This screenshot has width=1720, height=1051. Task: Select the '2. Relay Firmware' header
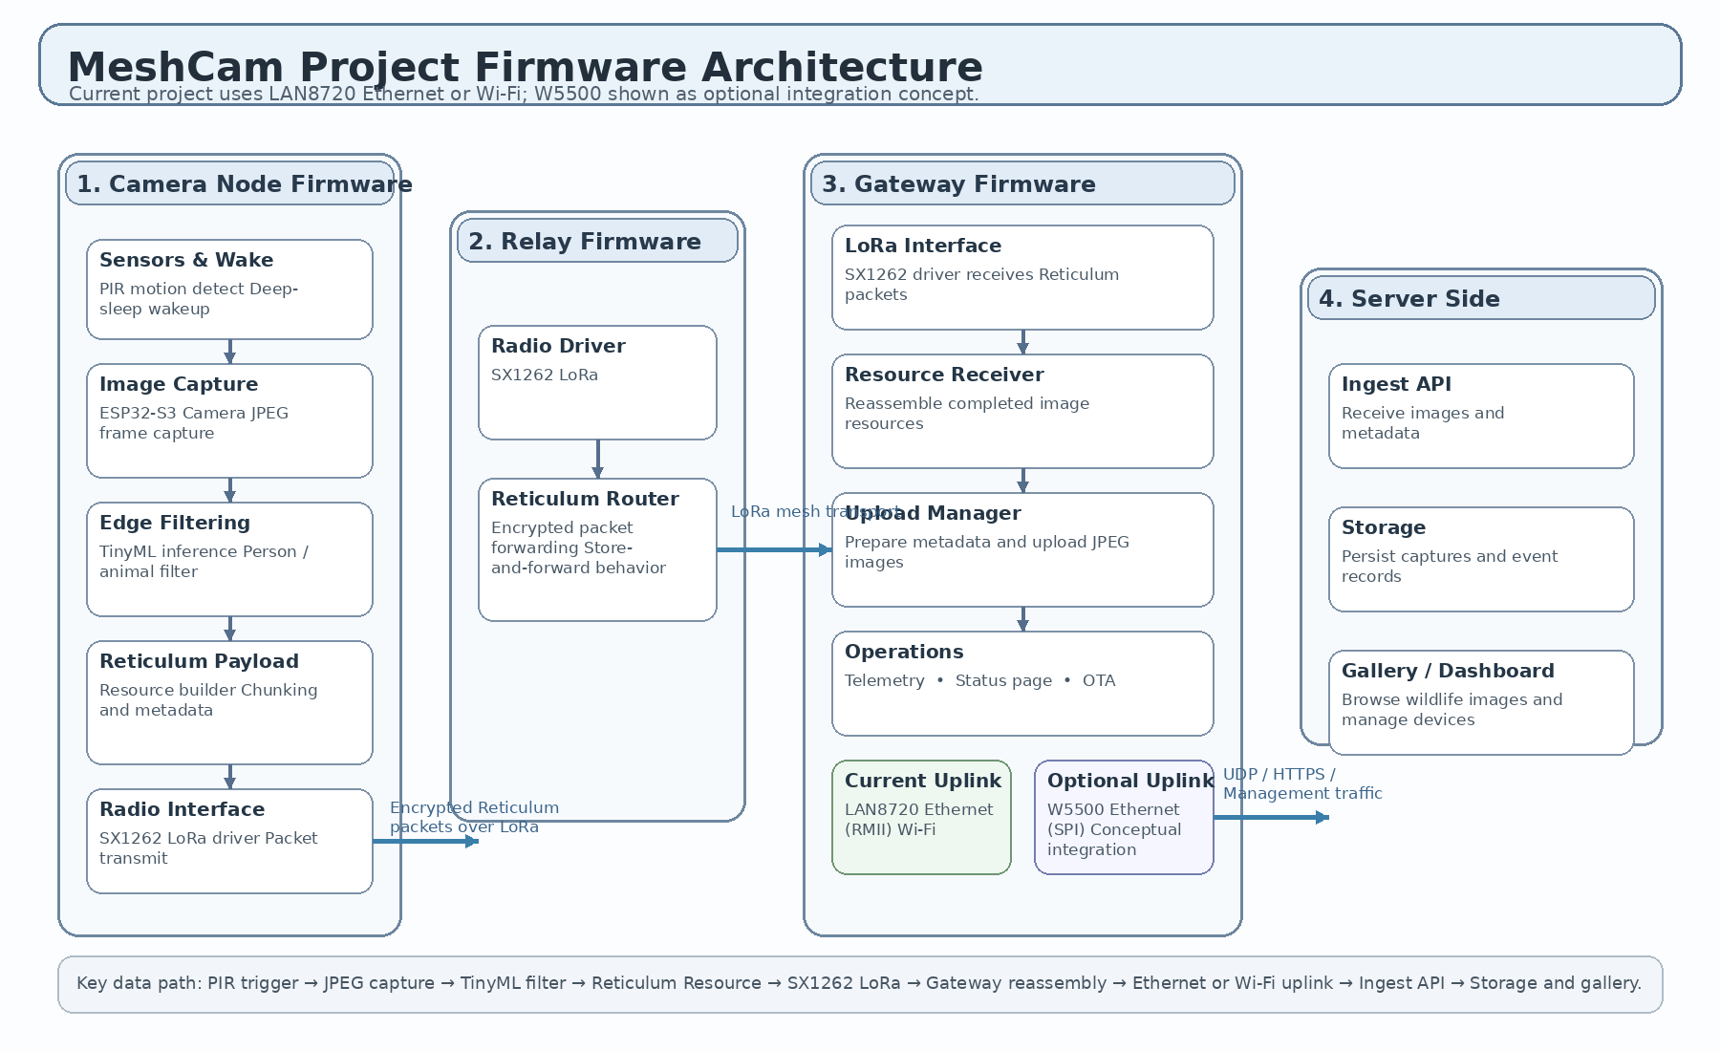597,241
